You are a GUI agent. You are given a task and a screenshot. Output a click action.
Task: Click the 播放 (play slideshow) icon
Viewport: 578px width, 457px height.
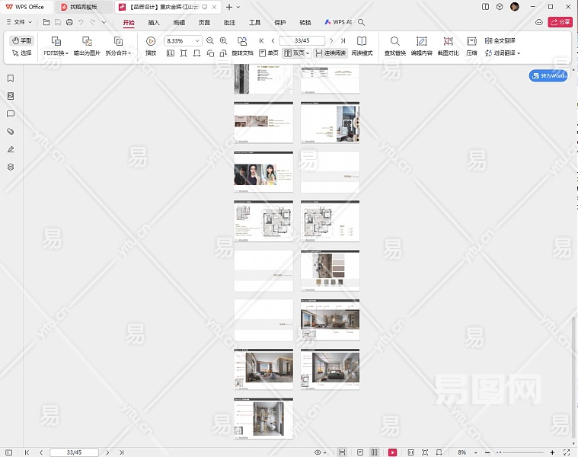click(x=151, y=41)
